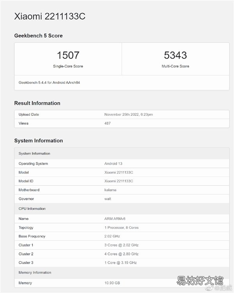Click the Model row label
The height and width of the screenshot is (293, 234).
(x=23, y=172)
